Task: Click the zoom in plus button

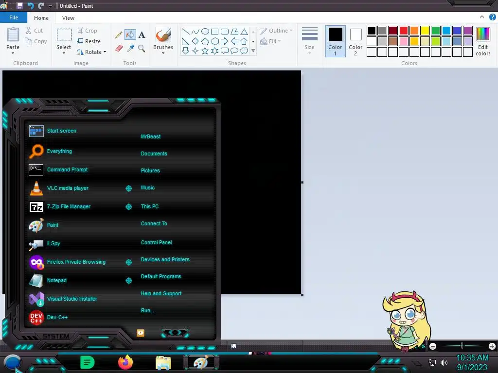Action: [492, 346]
